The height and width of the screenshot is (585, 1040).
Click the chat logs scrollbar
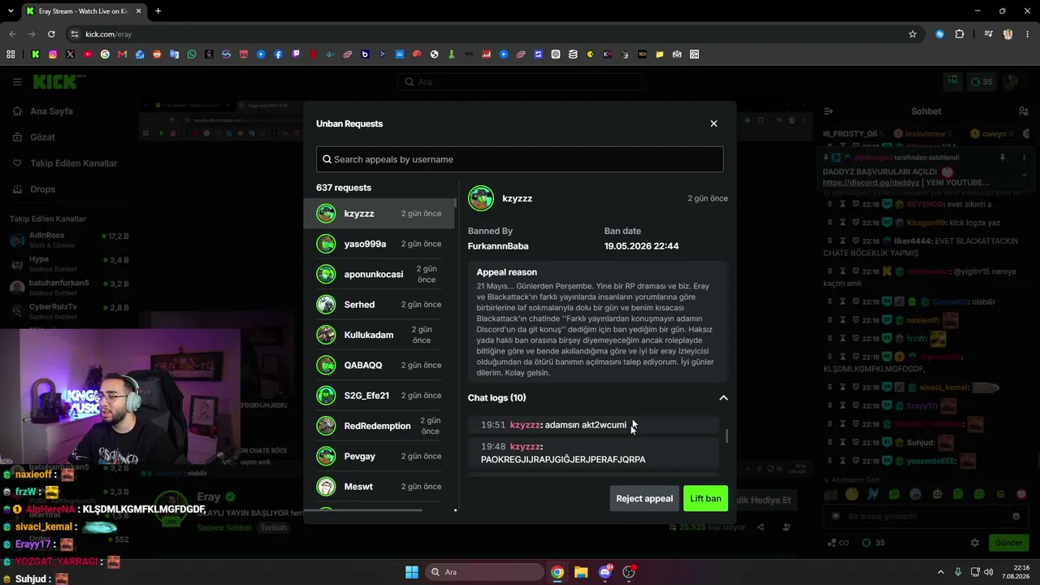726,437
